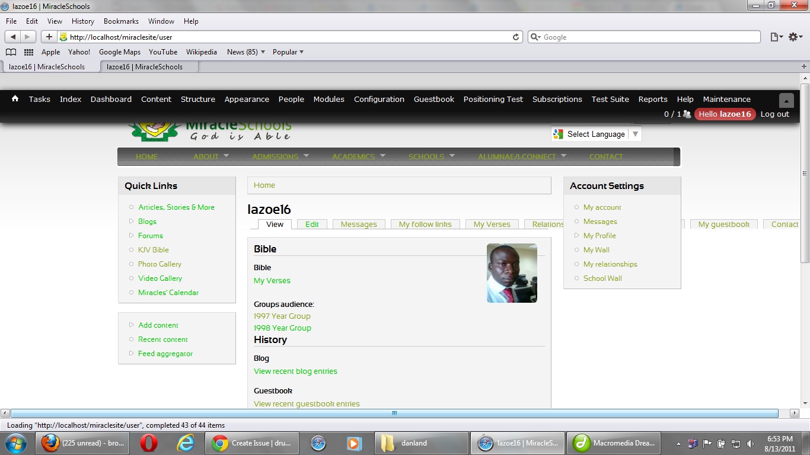Reload the page with the refresh icon
Image resolution: width=810 pixels, height=455 pixels.
coord(516,37)
